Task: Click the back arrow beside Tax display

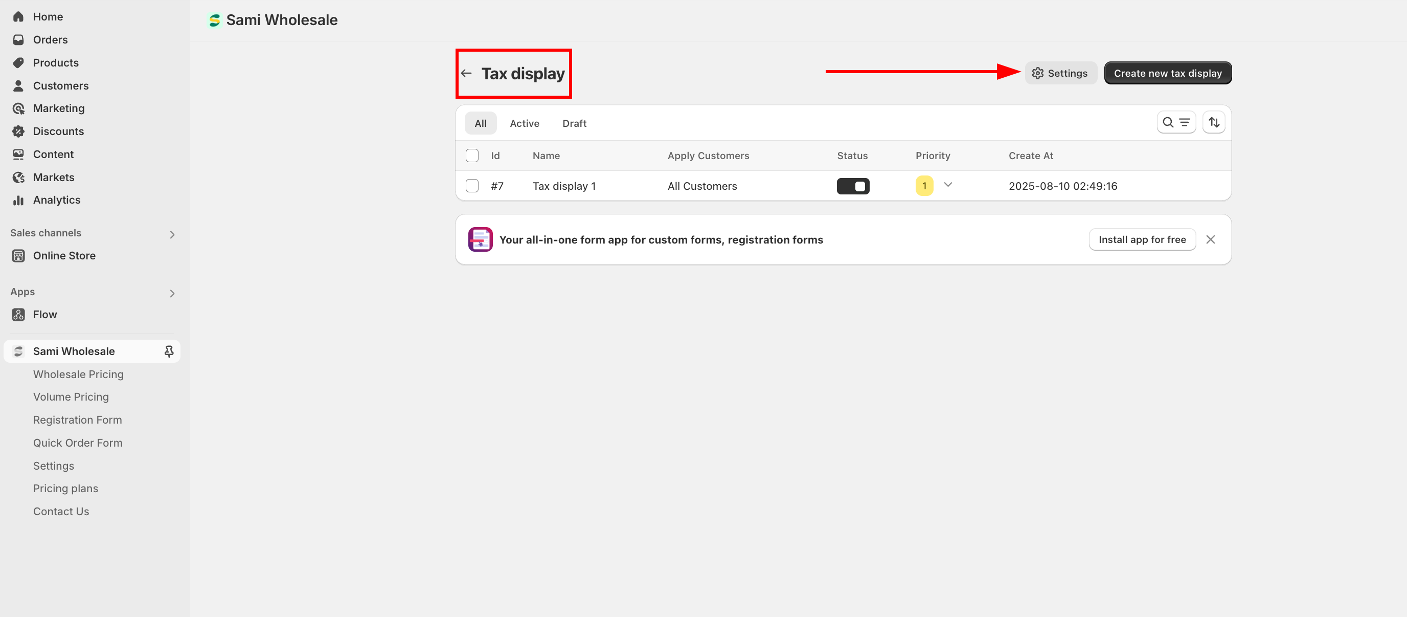Action: click(x=466, y=73)
